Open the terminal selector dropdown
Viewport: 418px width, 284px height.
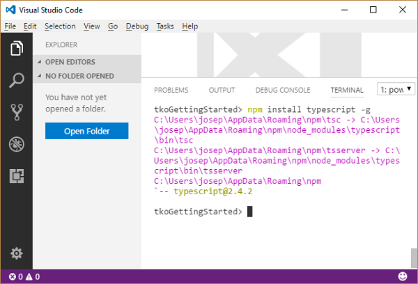point(396,89)
